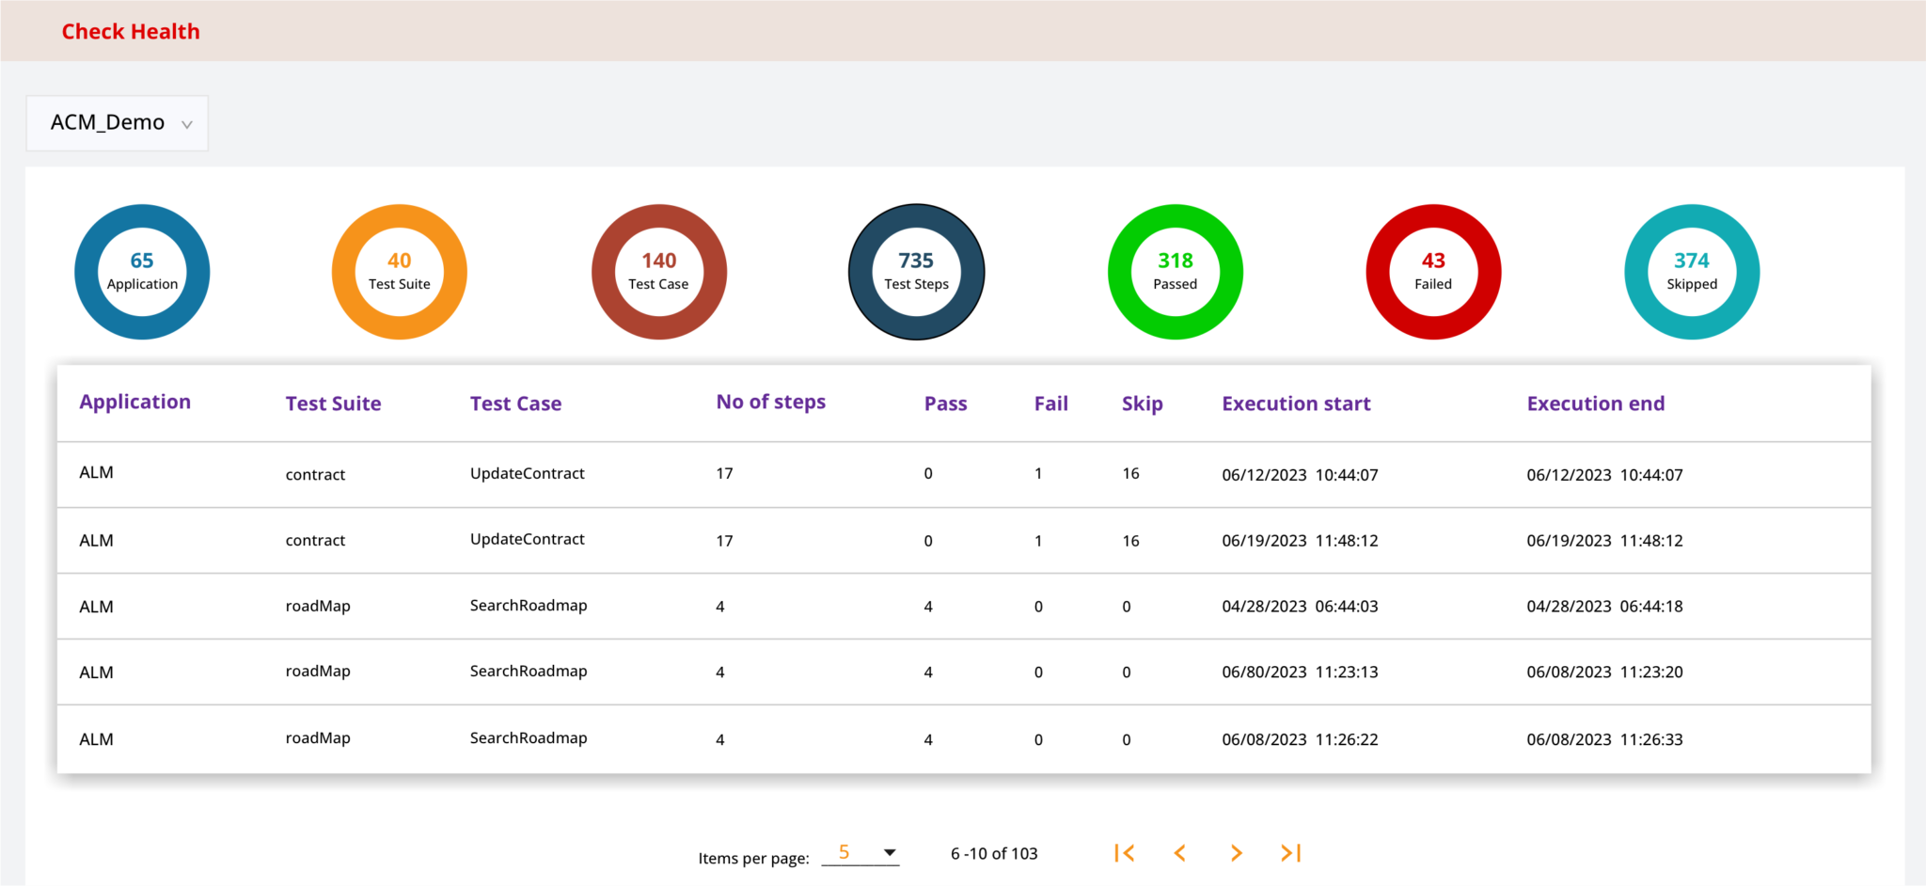Go to the previous page of results
Screen dimensions: 1926x886
[x=1180, y=853]
